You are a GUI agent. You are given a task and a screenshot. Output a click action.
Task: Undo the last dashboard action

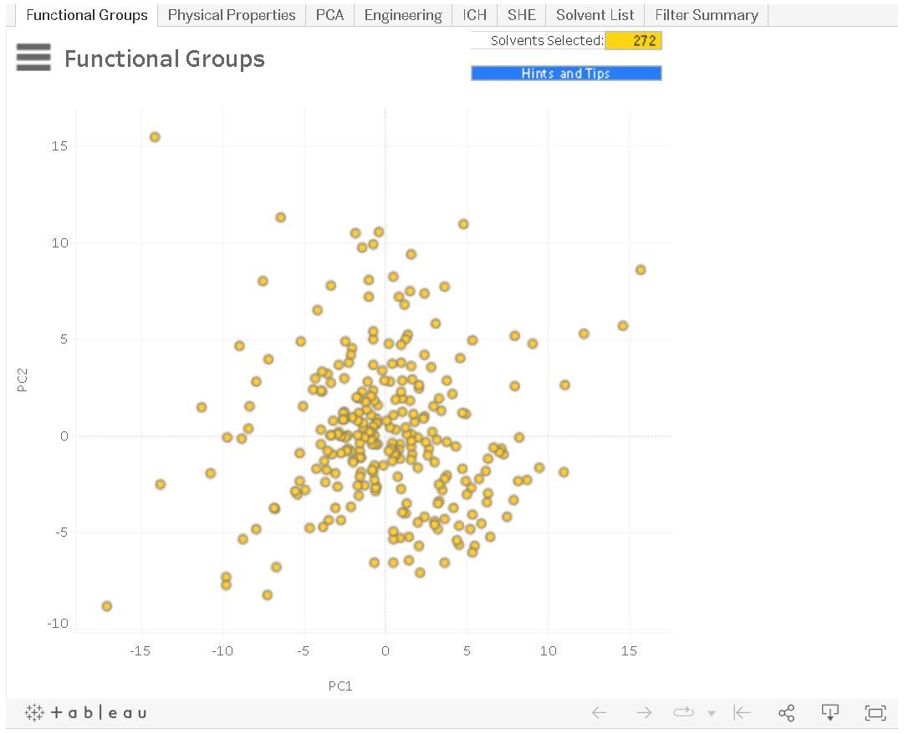600,712
